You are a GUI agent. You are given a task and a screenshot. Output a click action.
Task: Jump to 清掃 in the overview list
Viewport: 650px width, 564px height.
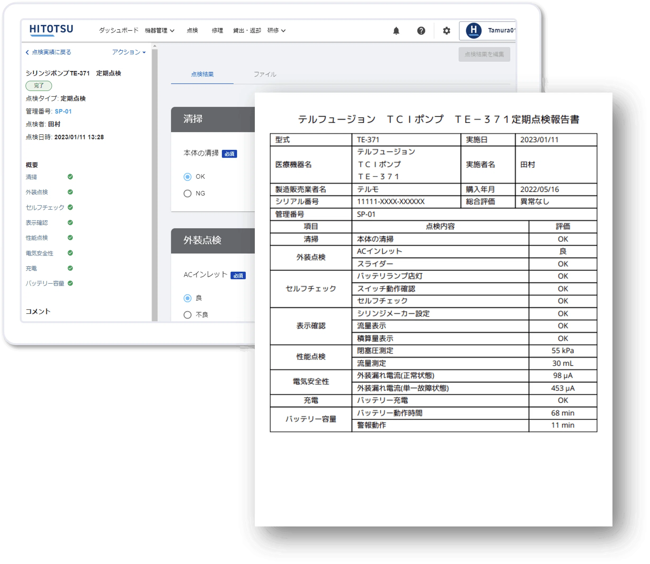[x=31, y=177]
